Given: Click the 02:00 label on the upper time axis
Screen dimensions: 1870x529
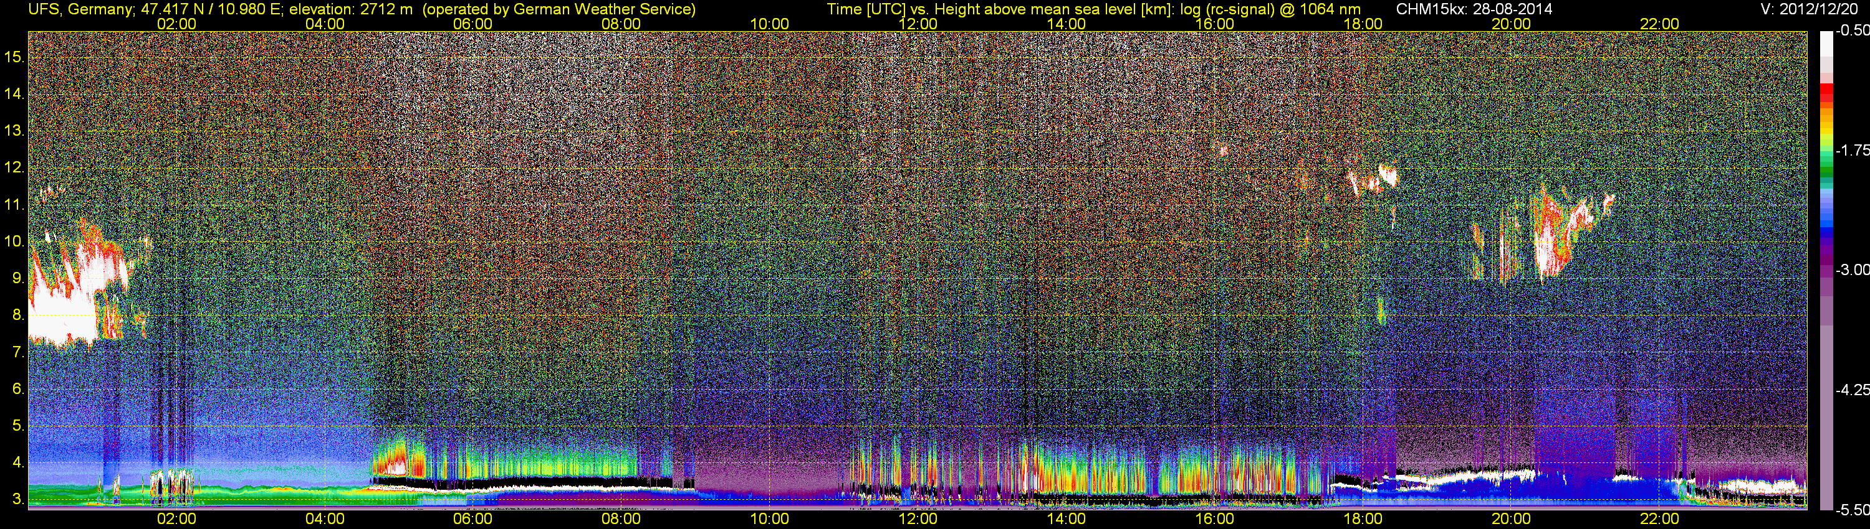Looking at the screenshot, I should (x=176, y=24).
